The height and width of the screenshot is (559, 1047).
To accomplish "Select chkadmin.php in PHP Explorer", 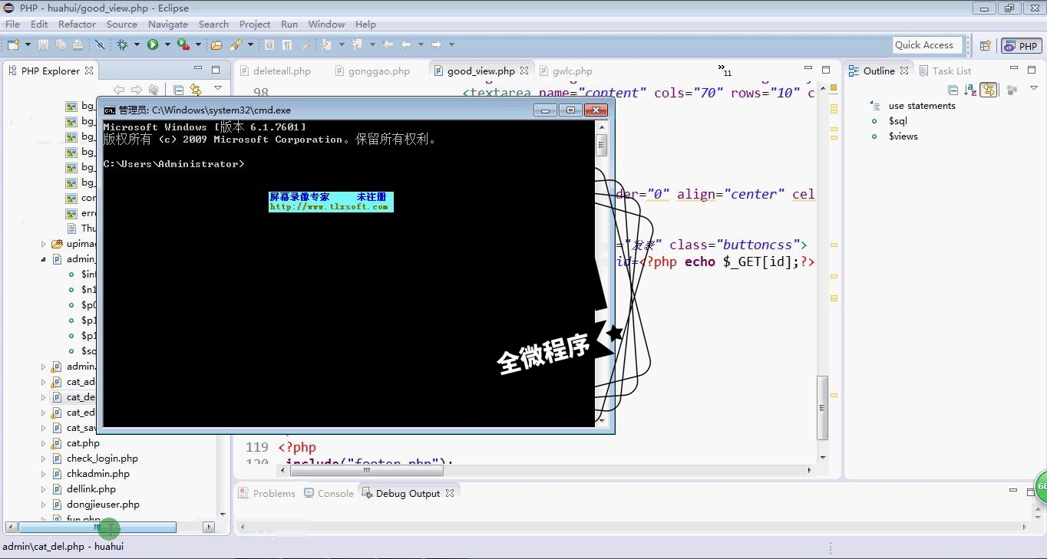I will point(97,474).
